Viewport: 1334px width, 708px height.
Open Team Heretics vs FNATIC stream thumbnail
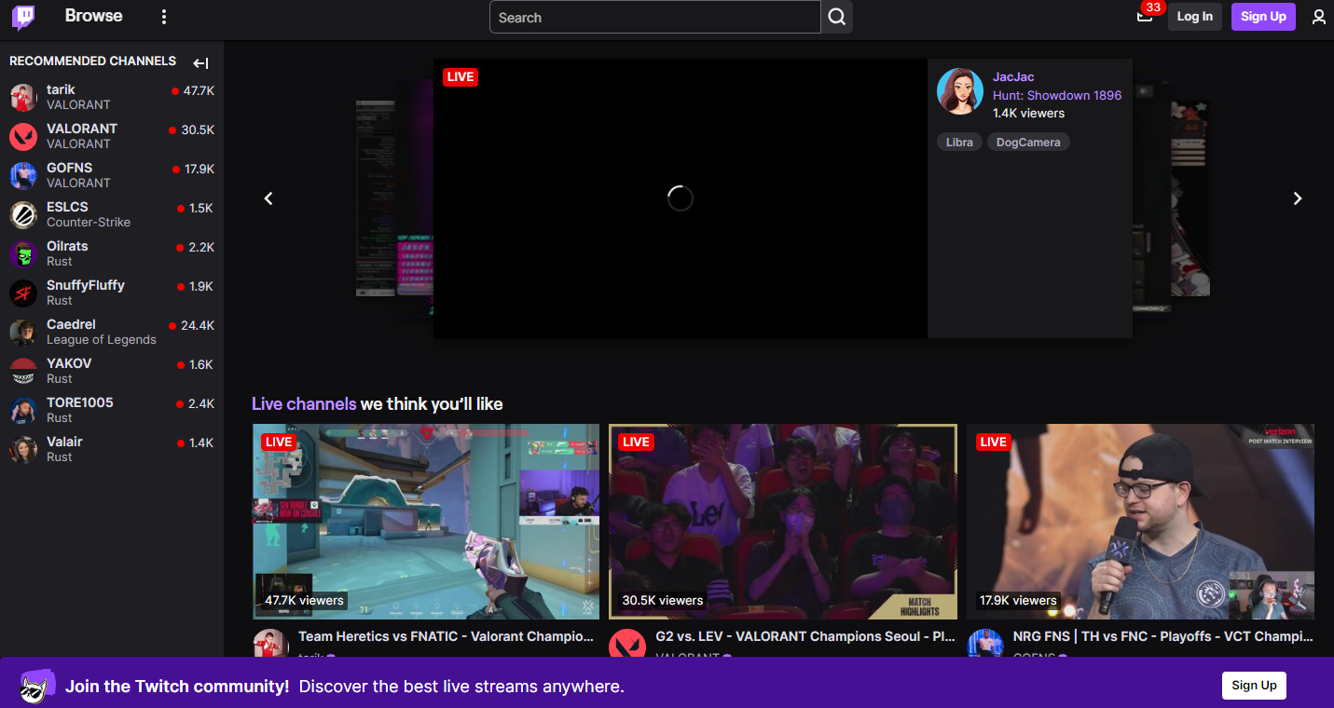(x=426, y=522)
